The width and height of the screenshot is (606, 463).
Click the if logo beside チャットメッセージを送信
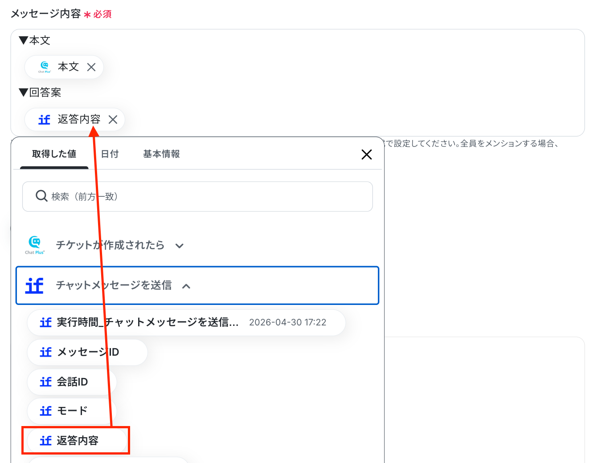pyautogui.click(x=34, y=285)
